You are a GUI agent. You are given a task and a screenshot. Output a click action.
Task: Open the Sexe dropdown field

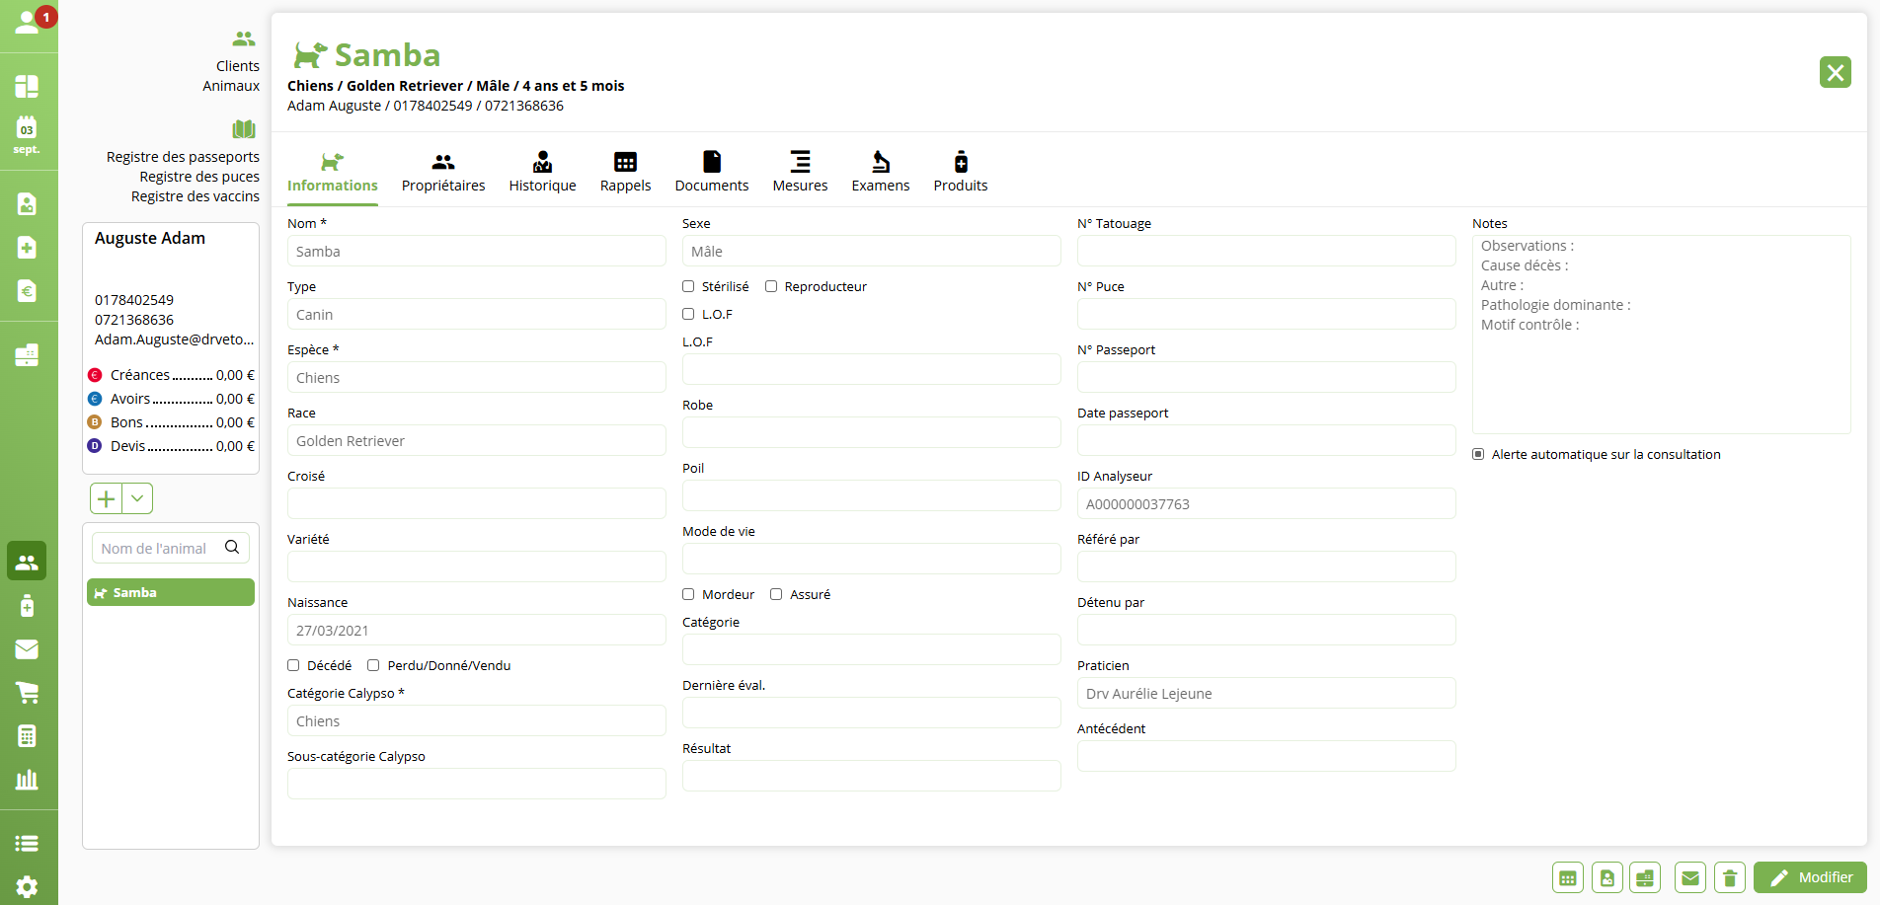coord(871,252)
